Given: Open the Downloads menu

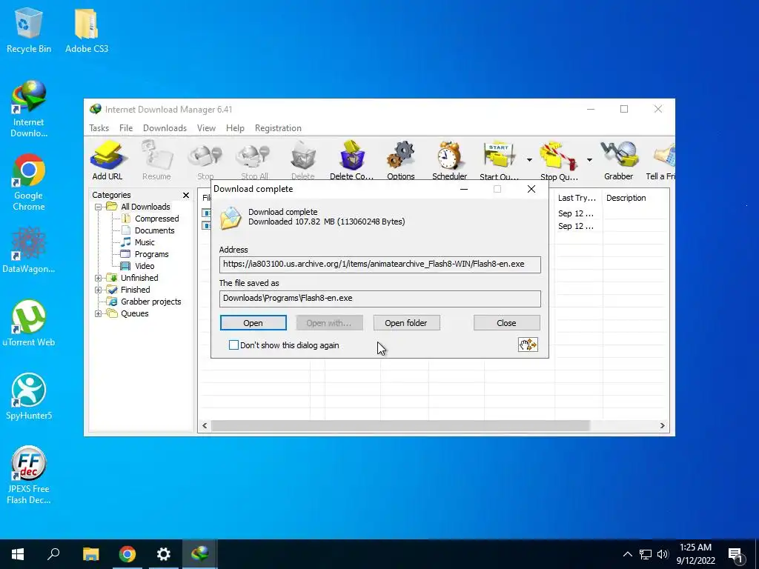Looking at the screenshot, I should pos(165,128).
